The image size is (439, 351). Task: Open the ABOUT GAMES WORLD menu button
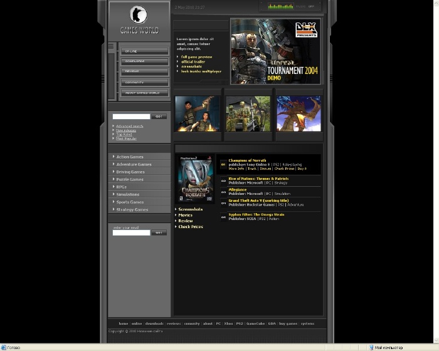point(145,93)
